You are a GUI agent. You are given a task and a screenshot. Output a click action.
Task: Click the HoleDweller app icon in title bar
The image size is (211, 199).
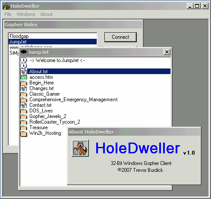coord(6,6)
